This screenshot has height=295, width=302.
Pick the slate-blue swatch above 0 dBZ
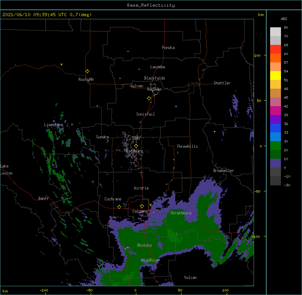pyautogui.click(x=275, y=163)
